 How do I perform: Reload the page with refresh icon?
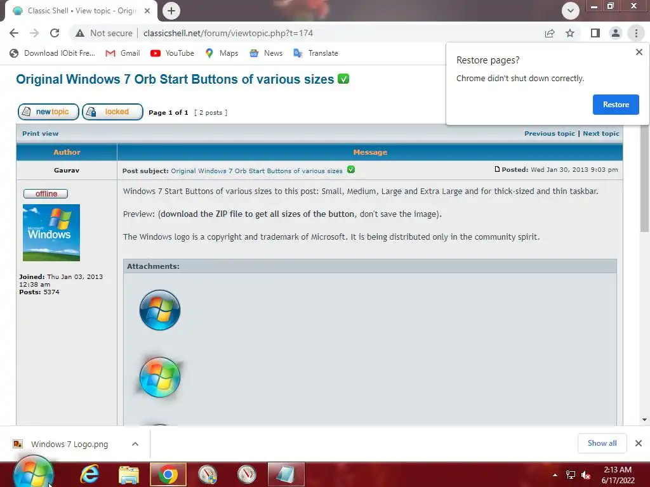pos(55,33)
